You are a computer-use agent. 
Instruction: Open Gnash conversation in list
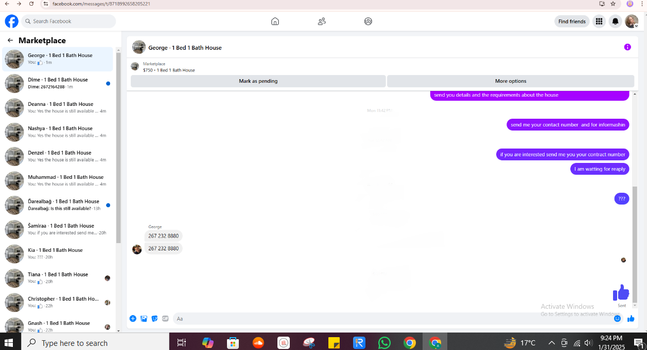[58, 325]
